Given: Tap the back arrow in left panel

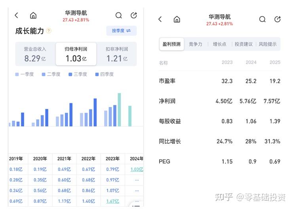Looking at the screenshot, I should [17, 15].
